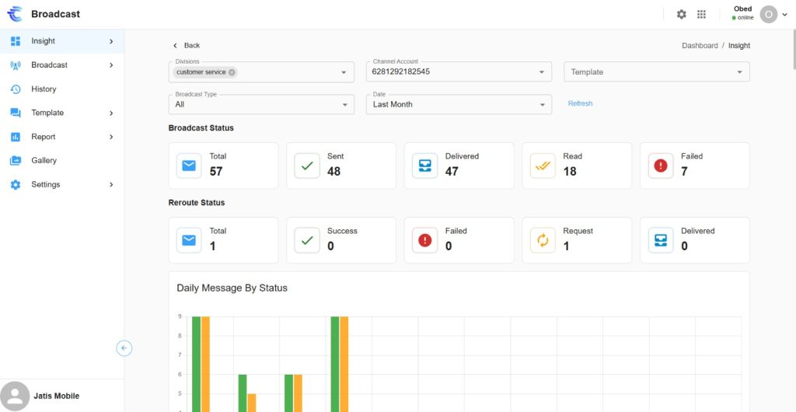Click the Sent value 48
Screen dimensions: 796x412
point(333,172)
